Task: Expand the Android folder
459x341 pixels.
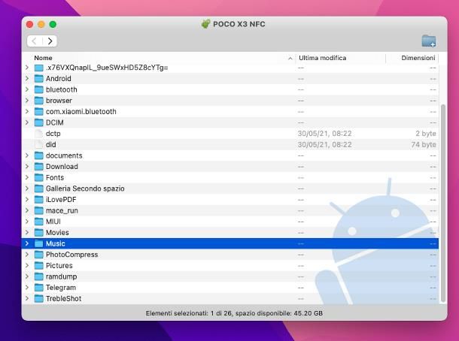Action: point(27,79)
